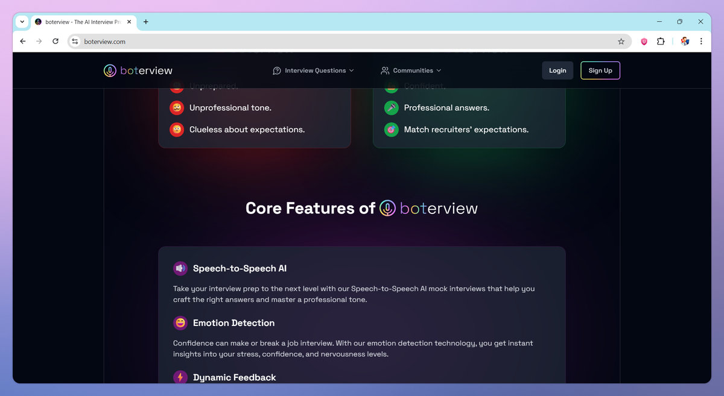Click the lightning icon beside Dynamic Feedback

(x=180, y=377)
